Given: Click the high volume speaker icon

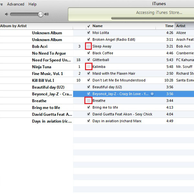Looking at the screenshot, I should 46,14.
